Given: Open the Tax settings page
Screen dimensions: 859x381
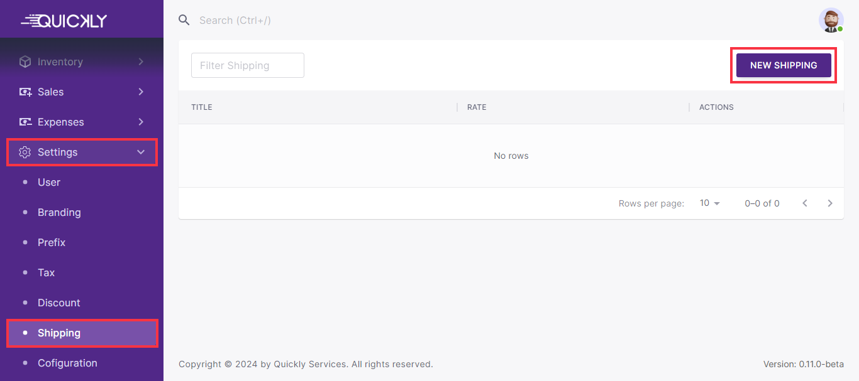Looking at the screenshot, I should (46, 272).
